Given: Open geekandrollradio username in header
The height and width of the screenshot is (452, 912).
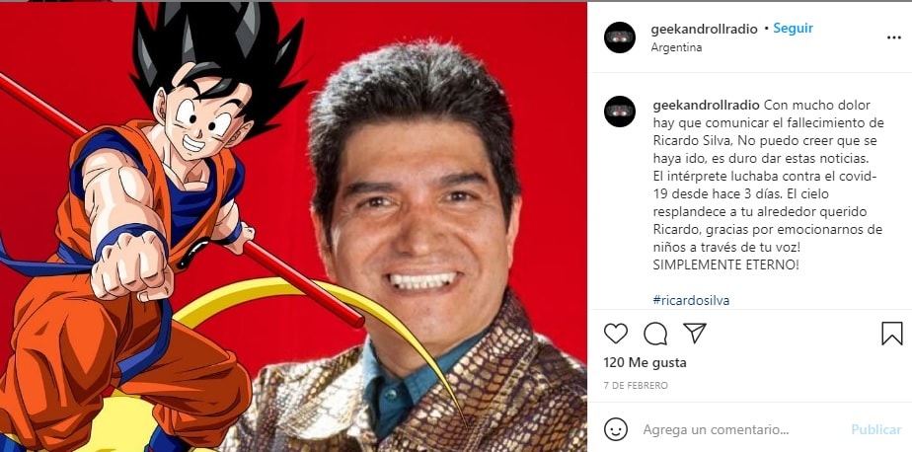Looking at the screenshot, I should point(705,29).
